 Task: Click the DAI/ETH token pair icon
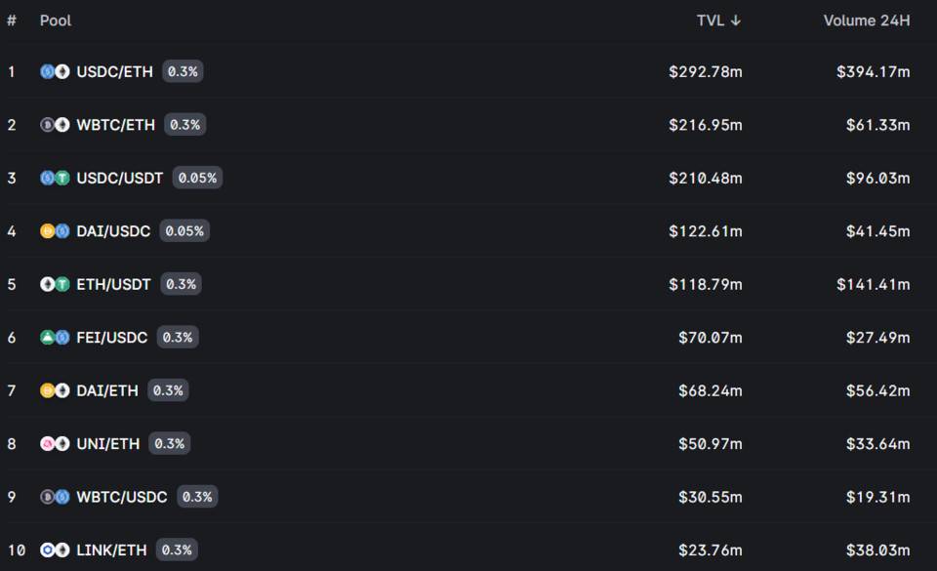(x=55, y=390)
